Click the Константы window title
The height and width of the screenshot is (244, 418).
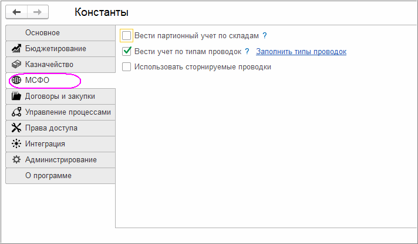tap(102, 12)
